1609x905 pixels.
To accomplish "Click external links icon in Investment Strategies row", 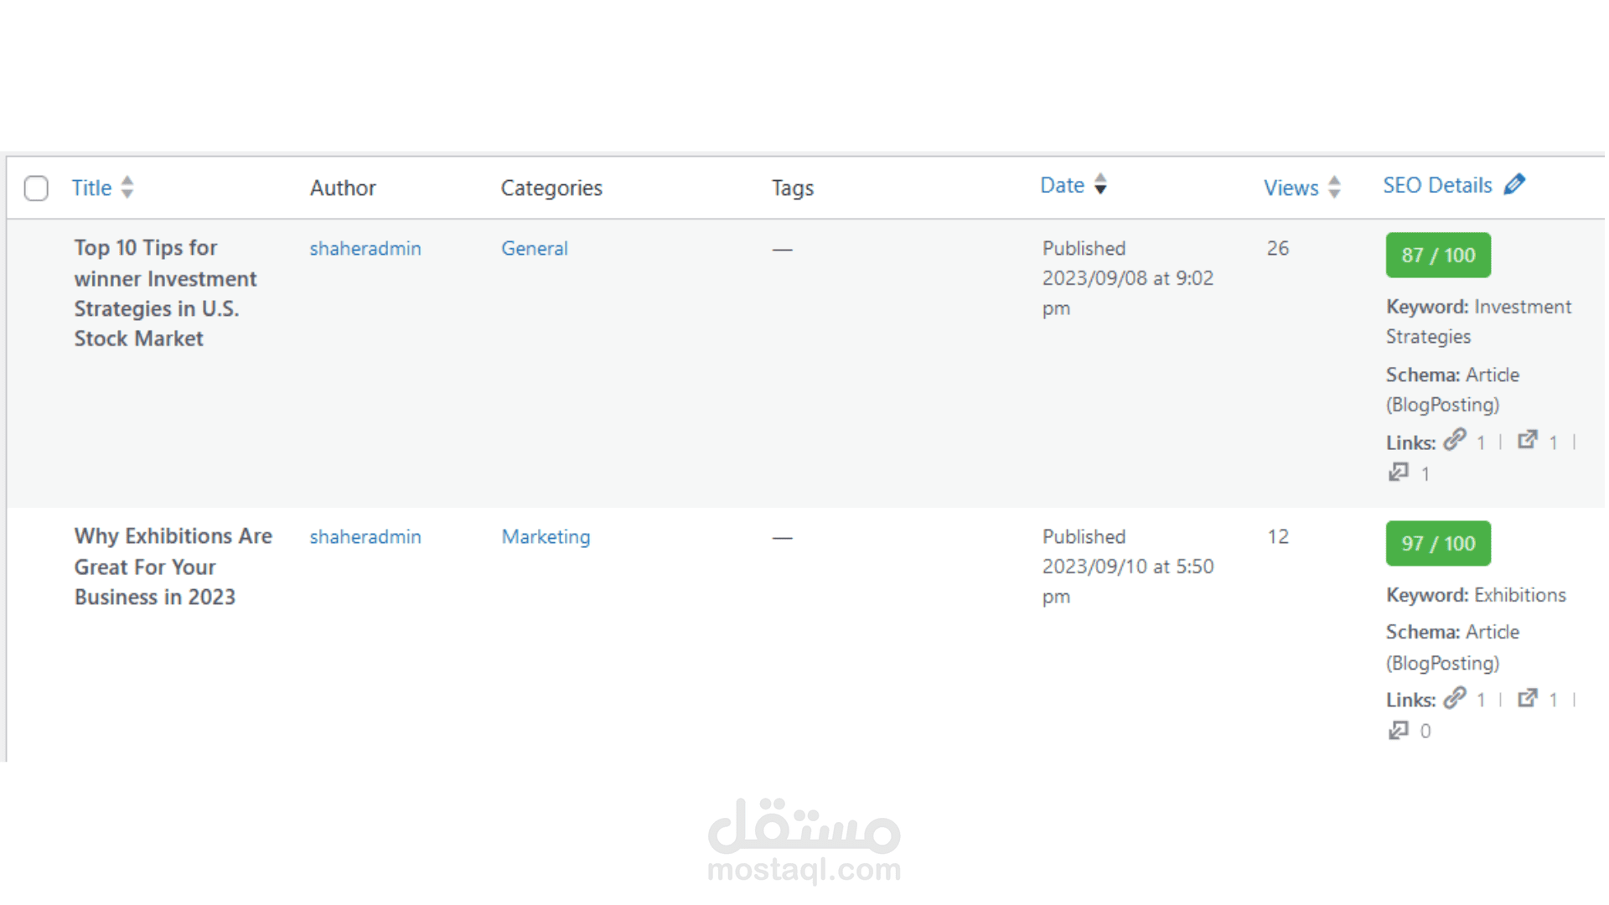I will tap(1528, 440).
